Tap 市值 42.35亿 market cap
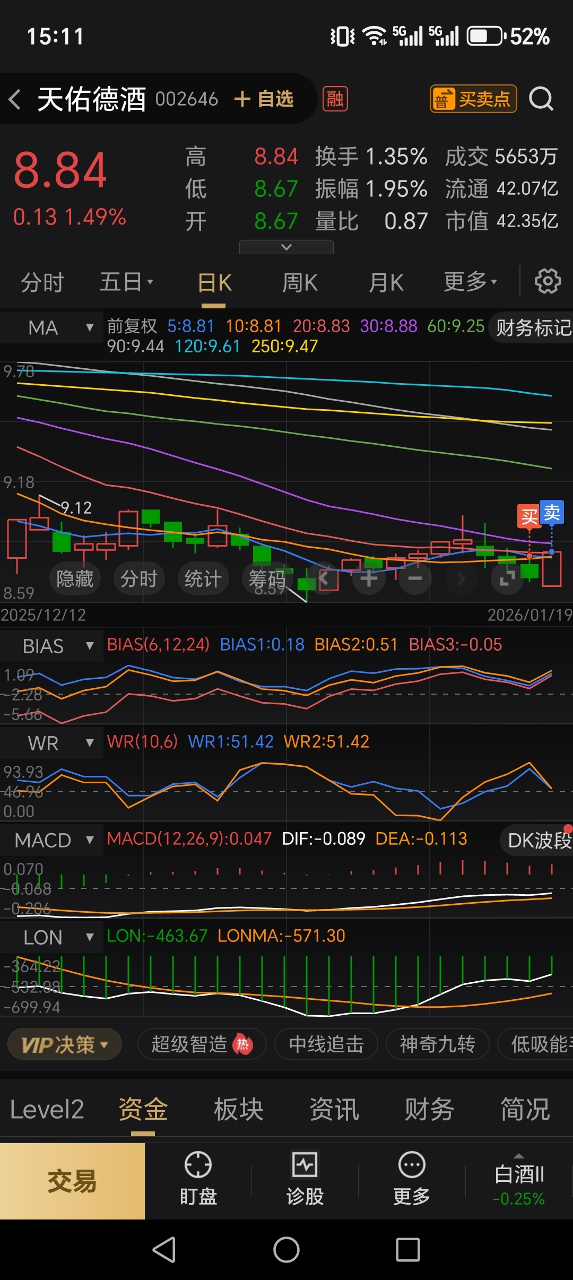The width and height of the screenshot is (573, 1280). pyautogui.click(x=502, y=221)
